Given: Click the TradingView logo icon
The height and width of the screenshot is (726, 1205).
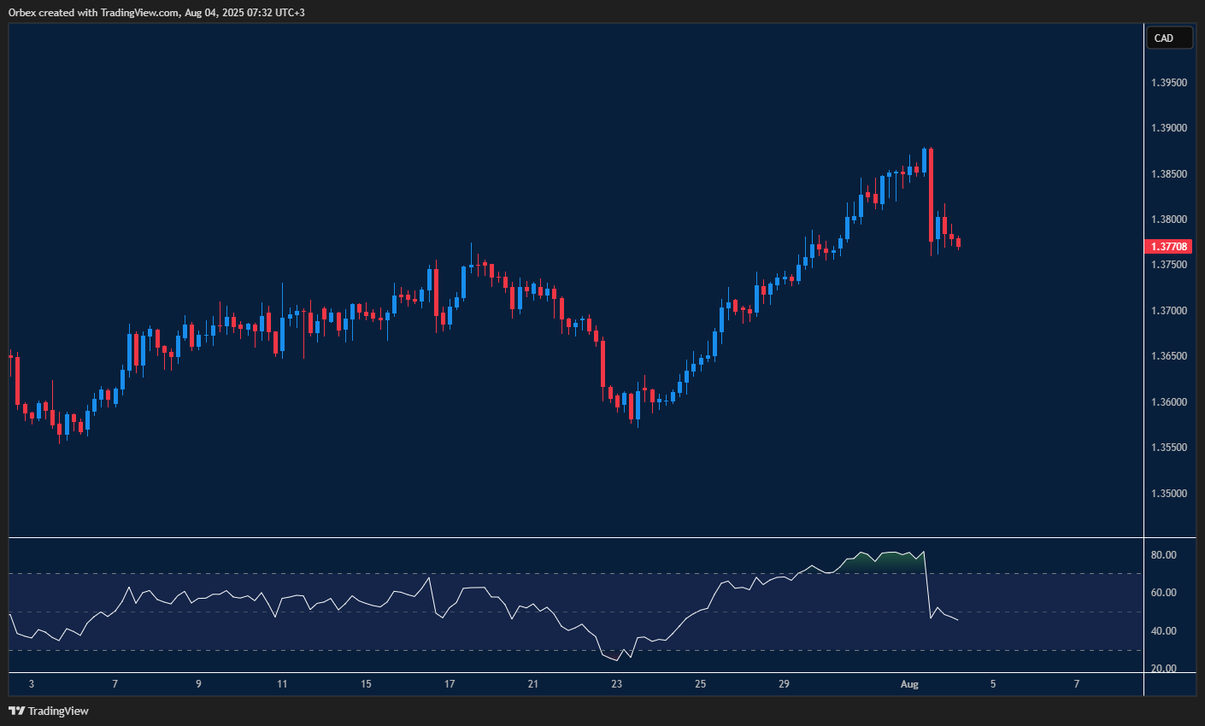Looking at the screenshot, I should pyautogui.click(x=15, y=710).
